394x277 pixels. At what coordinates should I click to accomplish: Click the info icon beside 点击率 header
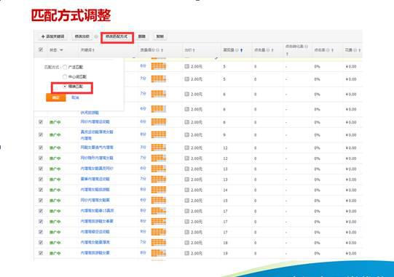point(328,50)
